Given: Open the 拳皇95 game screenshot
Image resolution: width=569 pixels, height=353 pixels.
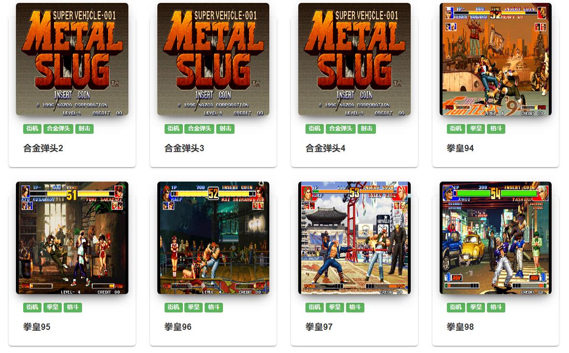Looking at the screenshot, I should pyautogui.click(x=72, y=238).
